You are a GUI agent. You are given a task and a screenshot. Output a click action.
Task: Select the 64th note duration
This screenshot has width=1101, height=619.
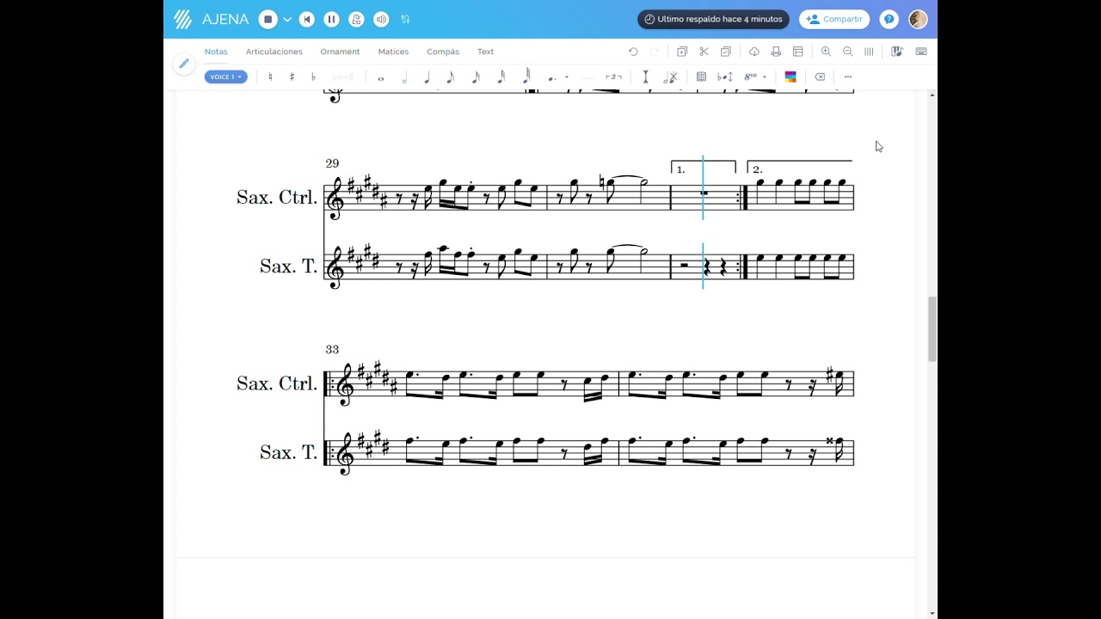(526, 77)
